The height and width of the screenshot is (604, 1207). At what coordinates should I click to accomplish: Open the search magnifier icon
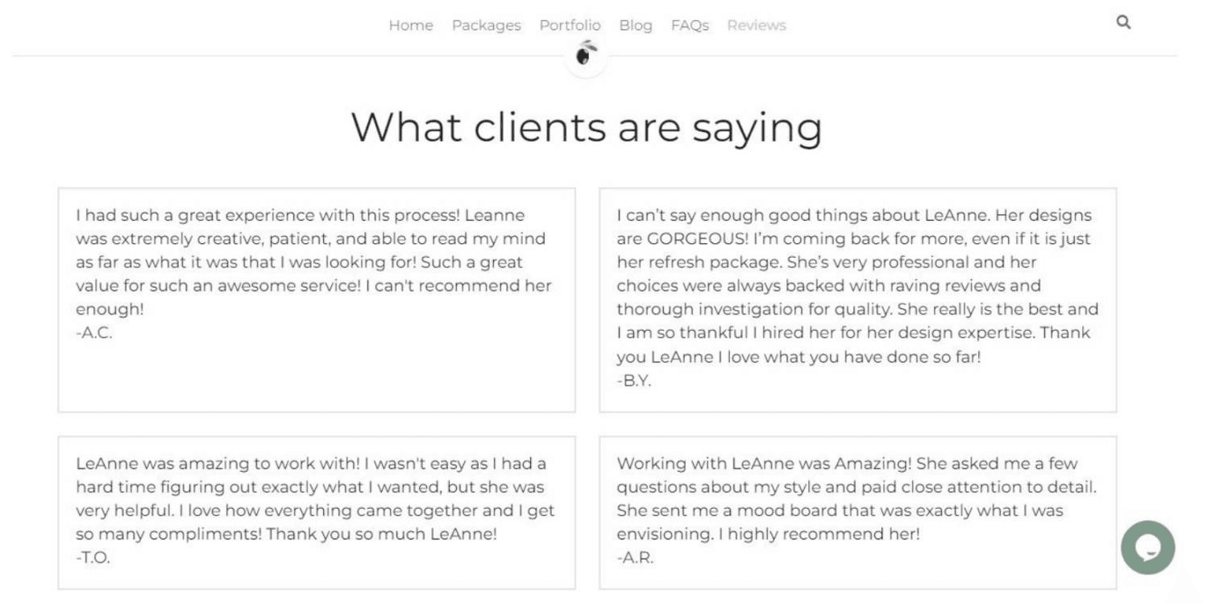pos(1123,23)
